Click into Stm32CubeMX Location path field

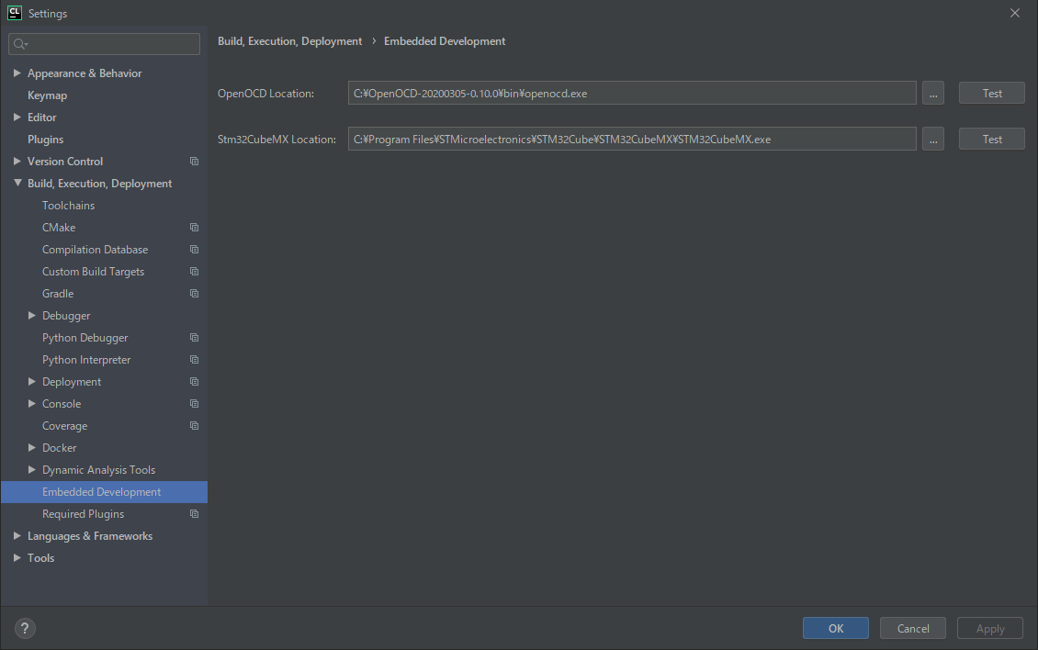[x=632, y=139]
